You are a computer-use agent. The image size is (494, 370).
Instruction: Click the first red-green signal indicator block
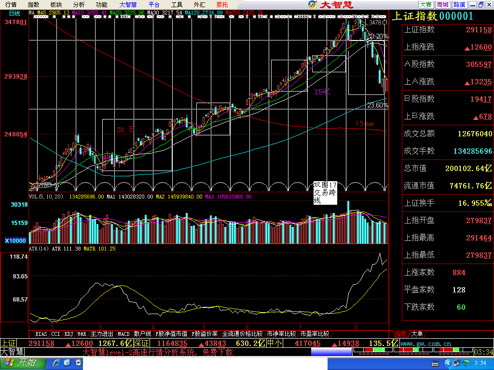374,350
